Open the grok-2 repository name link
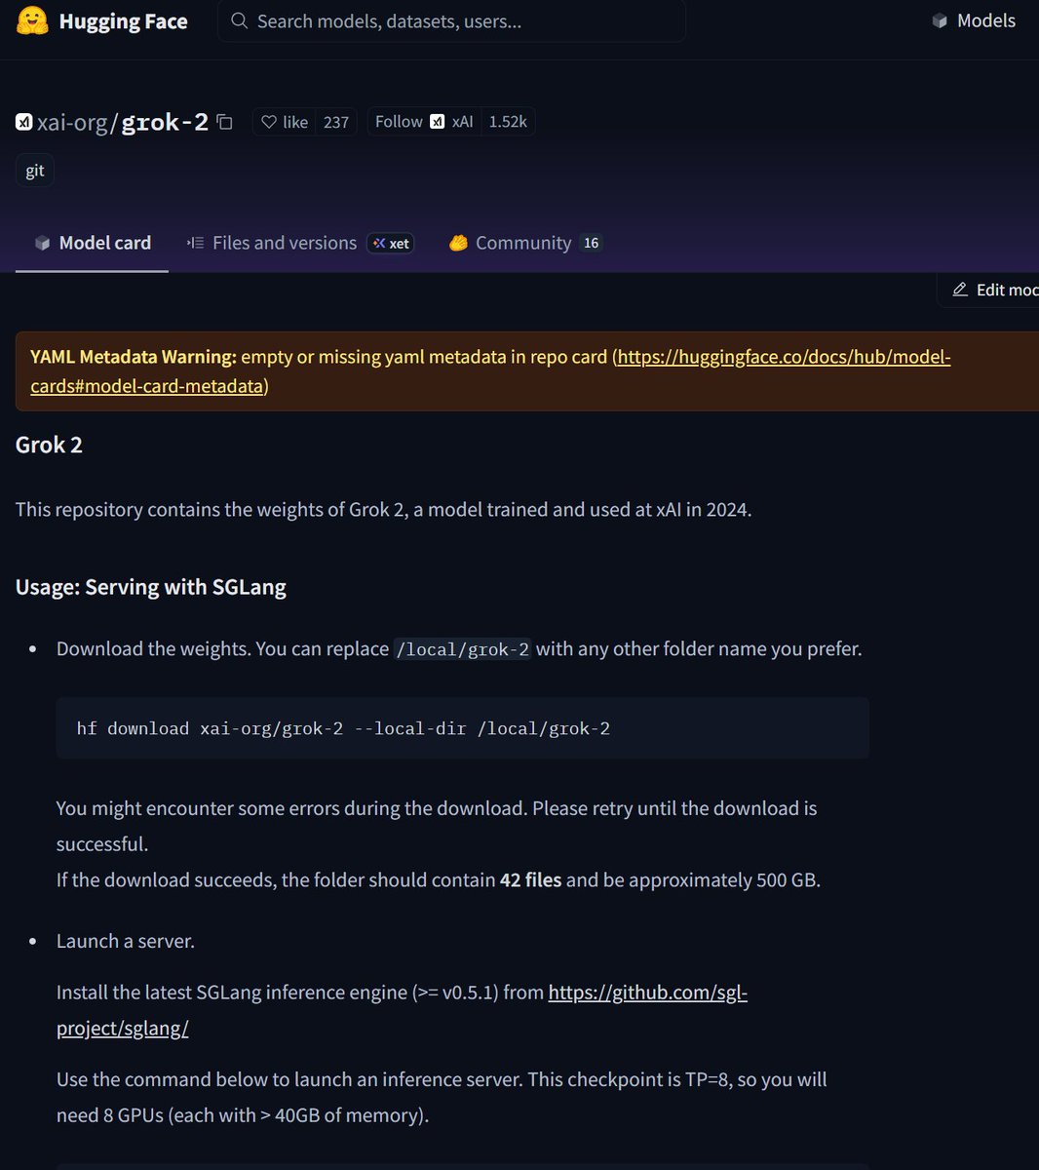Screen dimensions: 1039x1170 point(165,122)
